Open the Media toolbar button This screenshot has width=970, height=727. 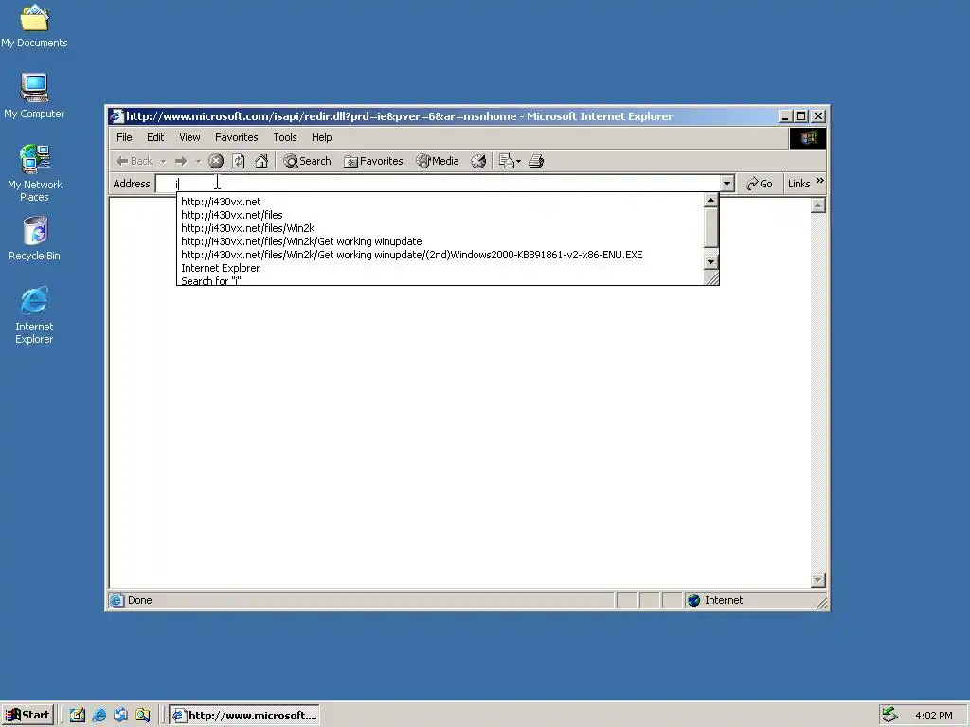pyautogui.click(x=438, y=161)
